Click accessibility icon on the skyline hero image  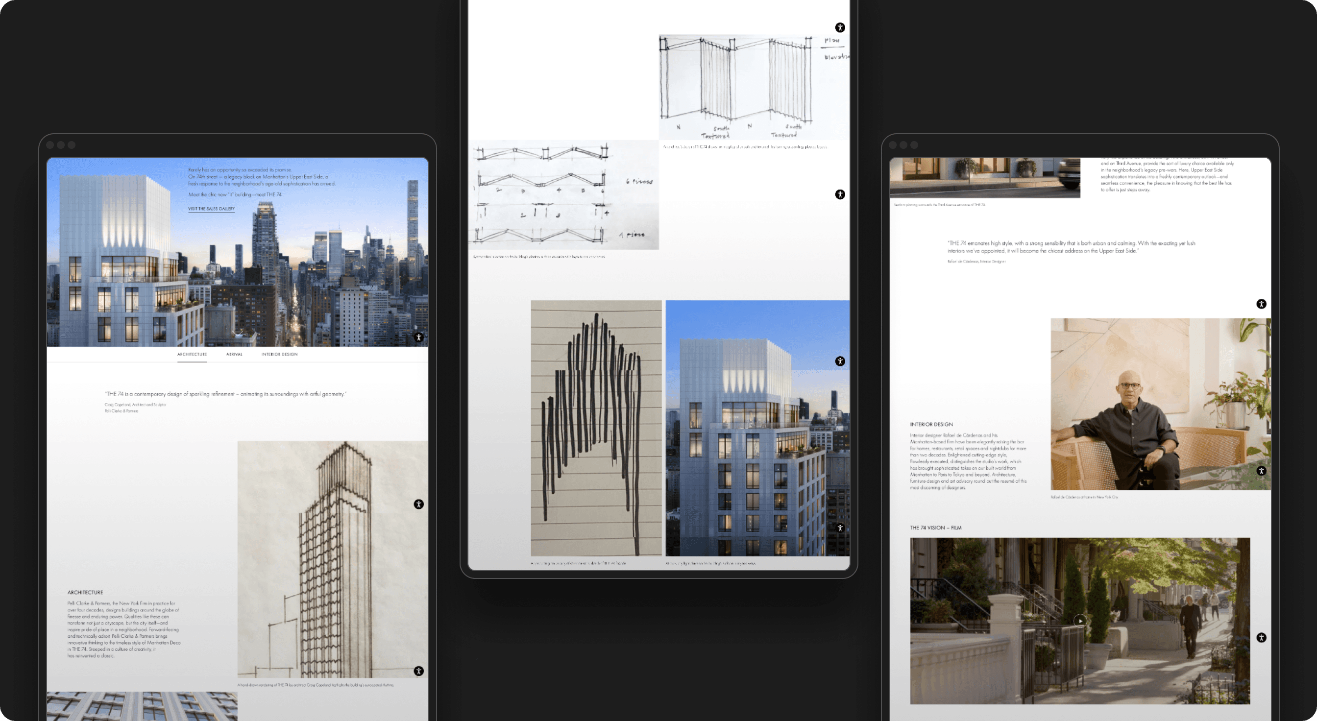[x=419, y=337]
